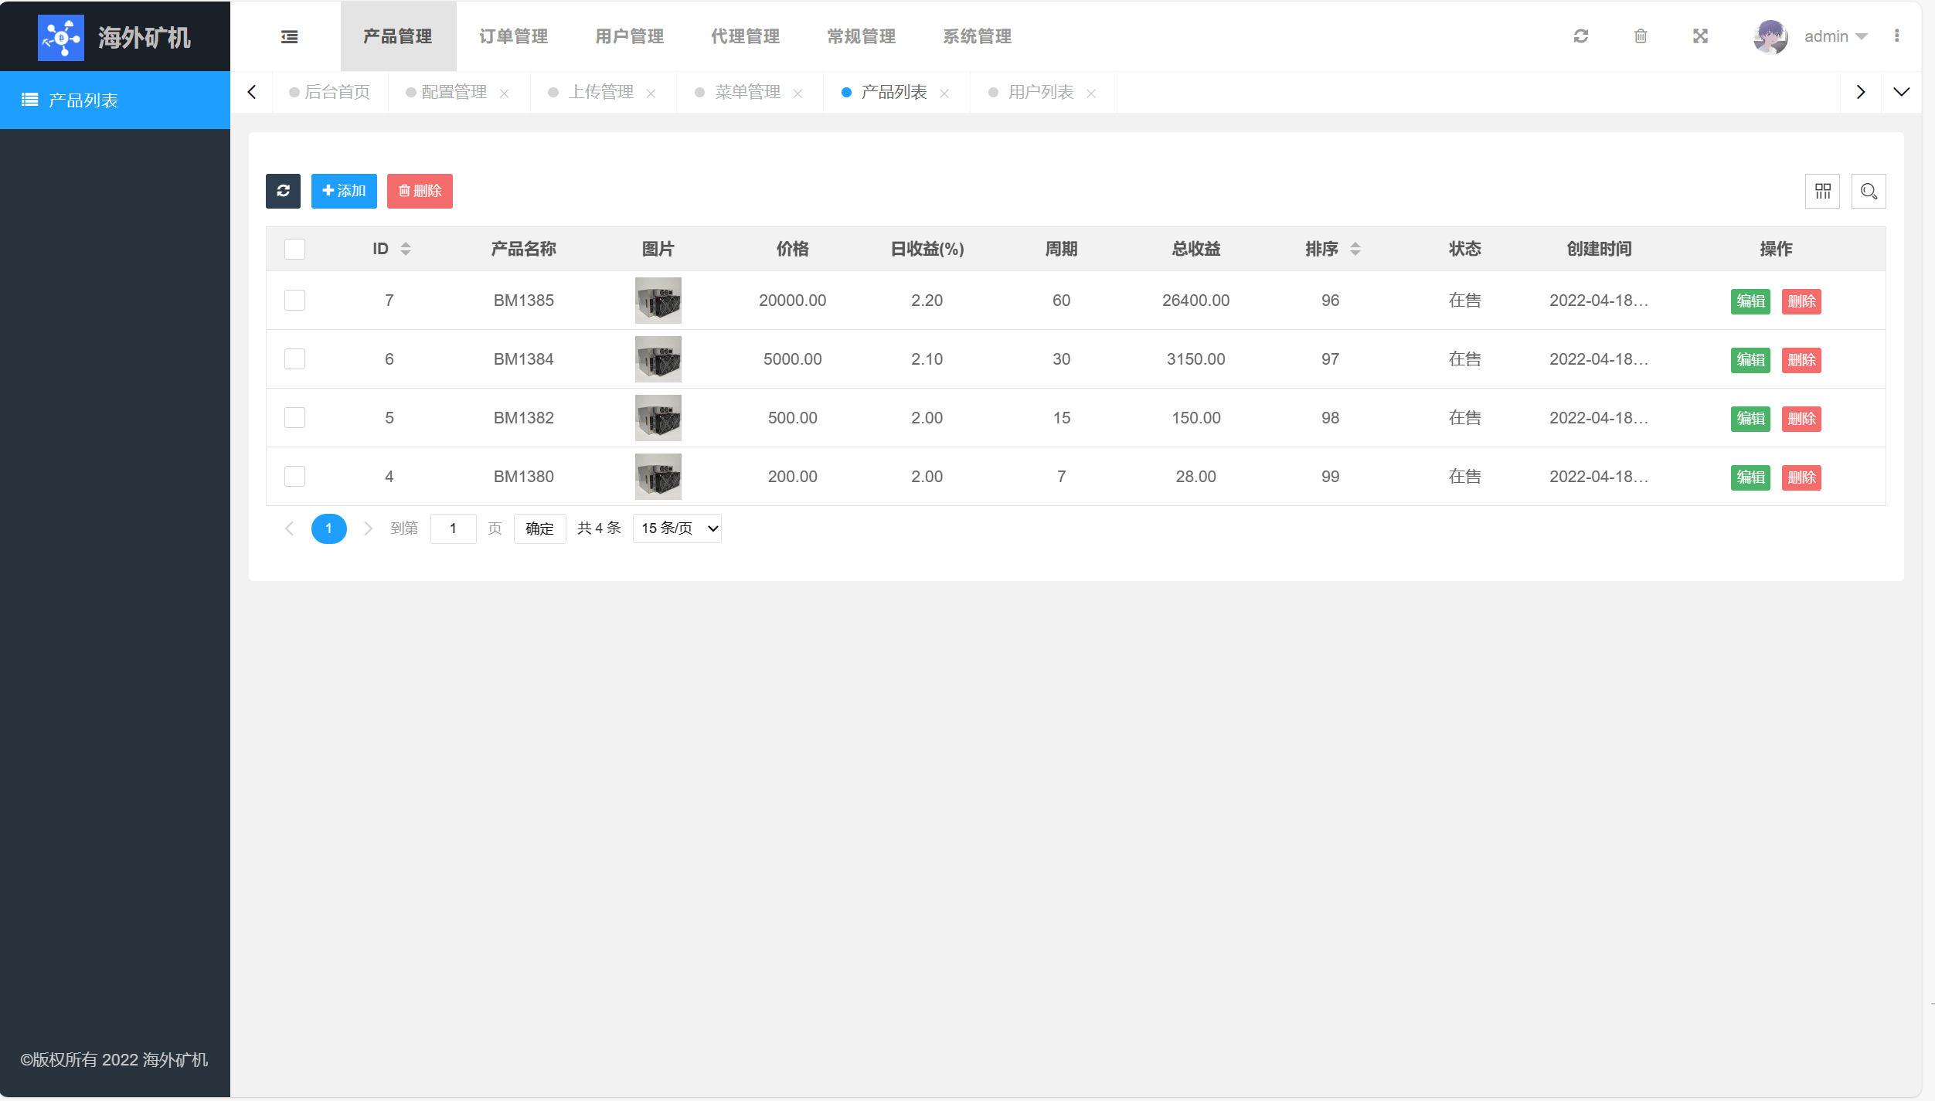The image size is (1935, 1101).
Task: Expand the tab list down-chevron
Action: pyautogui.click(x=1901, y=92)
